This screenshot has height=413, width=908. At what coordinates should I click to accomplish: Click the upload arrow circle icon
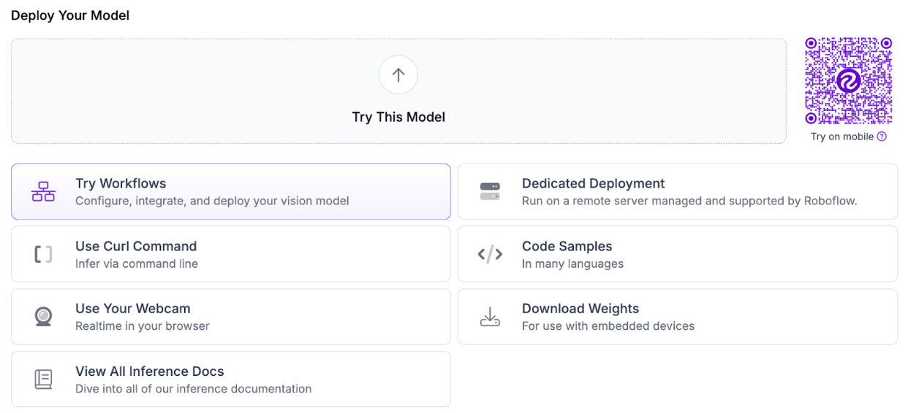[398, 75]
